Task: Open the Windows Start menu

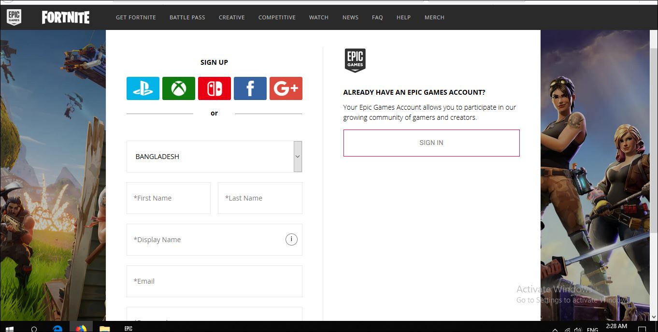Action: pyautogui.click(x=10, y=329)
